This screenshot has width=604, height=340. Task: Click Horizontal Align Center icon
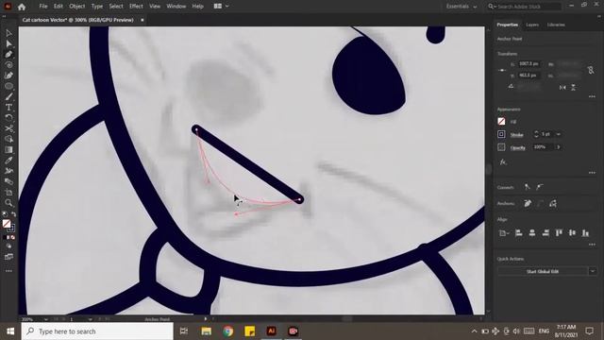click(x=532, y=233)
